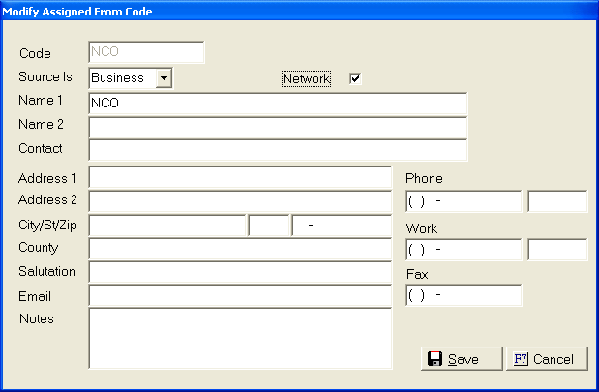Click the Zip code field
The height and width of the screenshot is (392, 599).
click(342, 226)
